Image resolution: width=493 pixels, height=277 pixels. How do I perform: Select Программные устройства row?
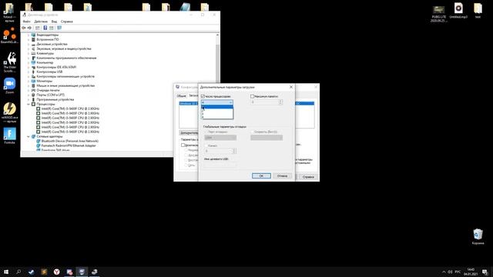[55, 99]
